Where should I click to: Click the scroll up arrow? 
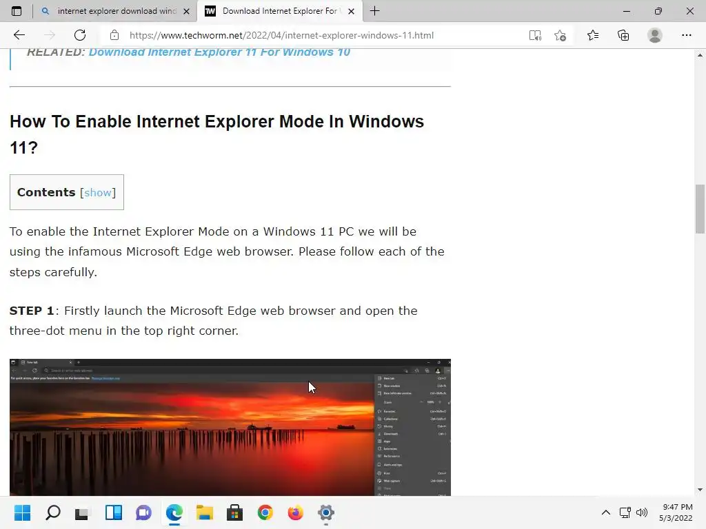tap(700, 55)
